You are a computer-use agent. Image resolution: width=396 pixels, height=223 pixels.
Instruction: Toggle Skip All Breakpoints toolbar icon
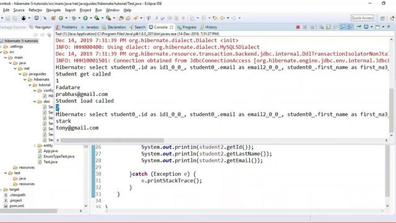click(x=45, y=18)
